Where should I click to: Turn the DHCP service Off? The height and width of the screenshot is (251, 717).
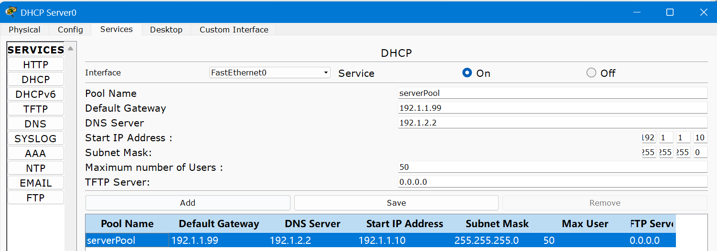591,73
